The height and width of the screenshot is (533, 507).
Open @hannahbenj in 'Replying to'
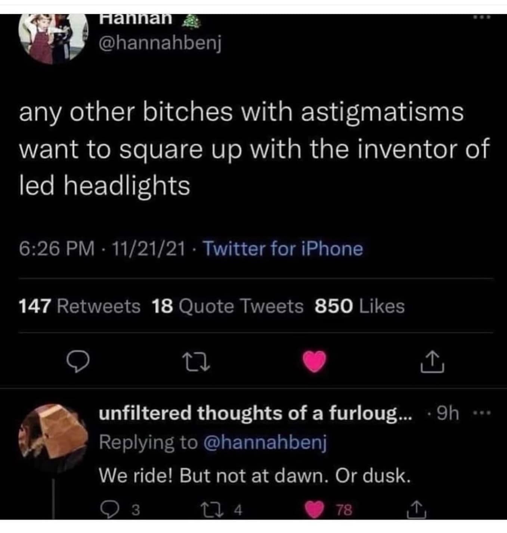pyautogui.click(x=265, y=443)
